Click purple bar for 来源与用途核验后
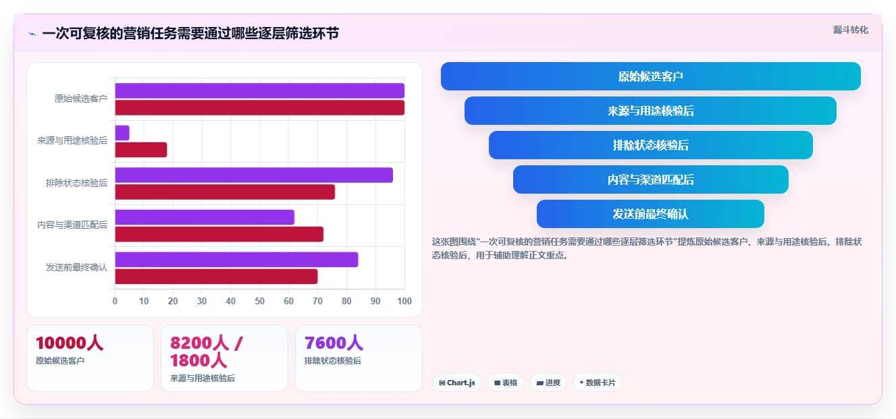Viewport: 896px width, 419px height. coord(122,133)
